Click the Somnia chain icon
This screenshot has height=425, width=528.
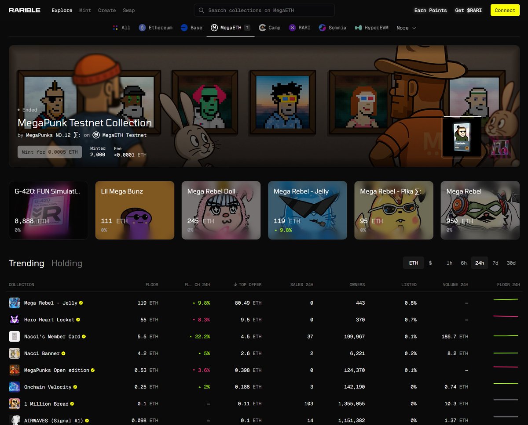tap(323, 28)
